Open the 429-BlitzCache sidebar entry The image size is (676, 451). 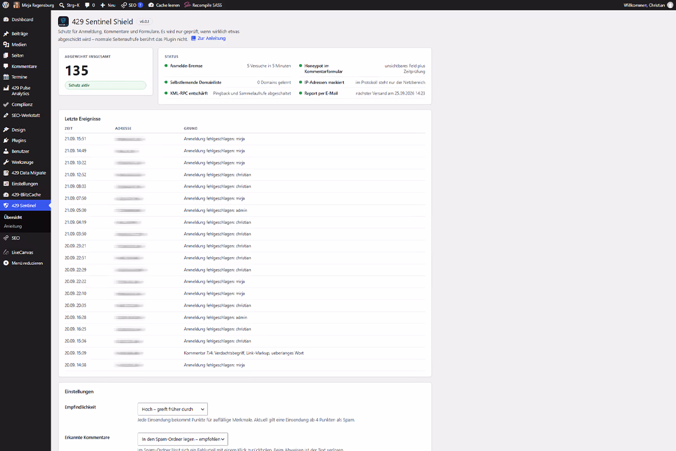25,194
